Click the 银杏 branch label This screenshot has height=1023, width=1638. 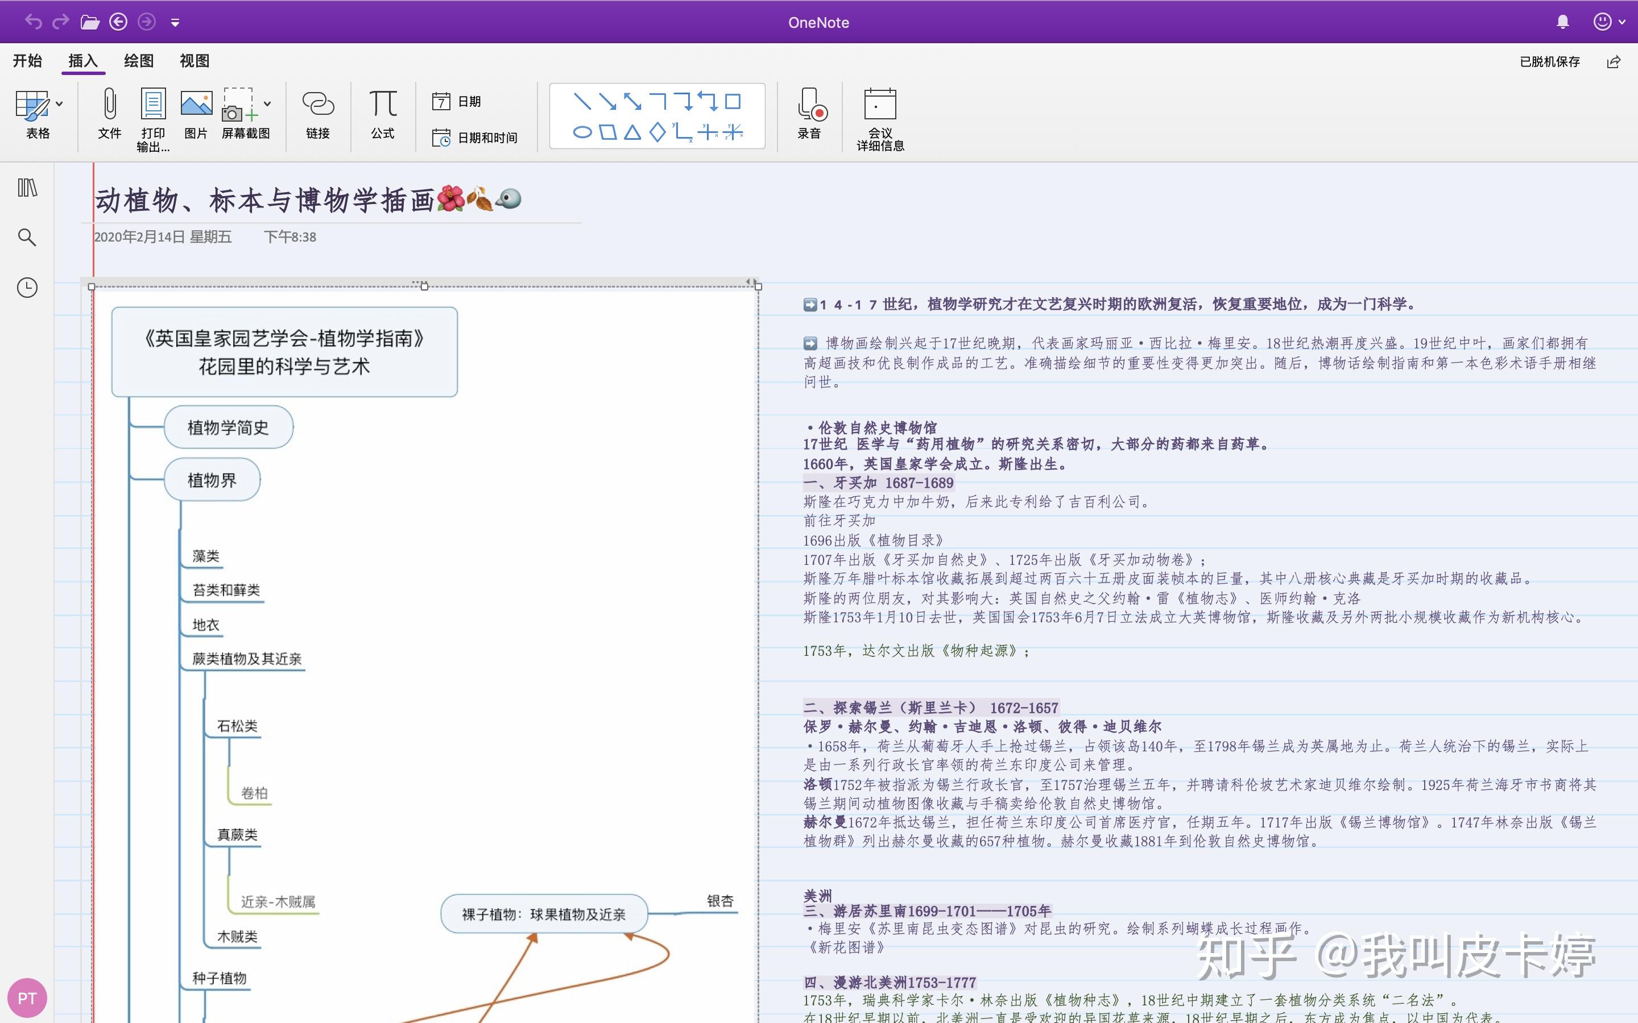[720, 901]
